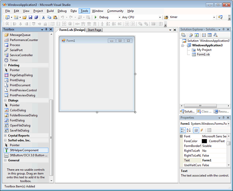Pick SftHelperComponent in the Toolbox
This screenshot has width=233, height=191.
pyautogui.click(x=24, y=150)
